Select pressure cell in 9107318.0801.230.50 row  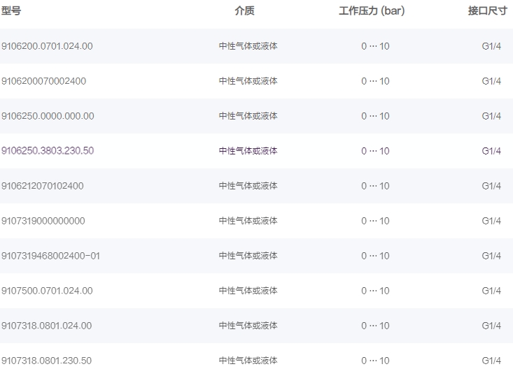[x=375, y=361]
